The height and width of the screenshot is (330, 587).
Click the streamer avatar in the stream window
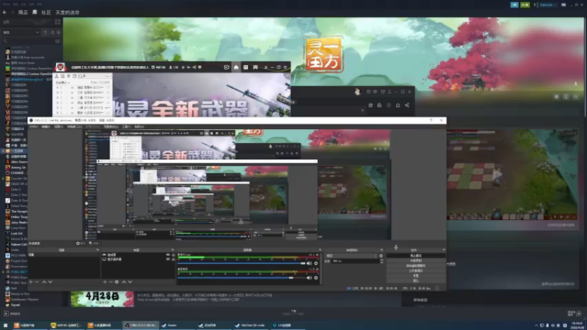[x=60, y=67]
